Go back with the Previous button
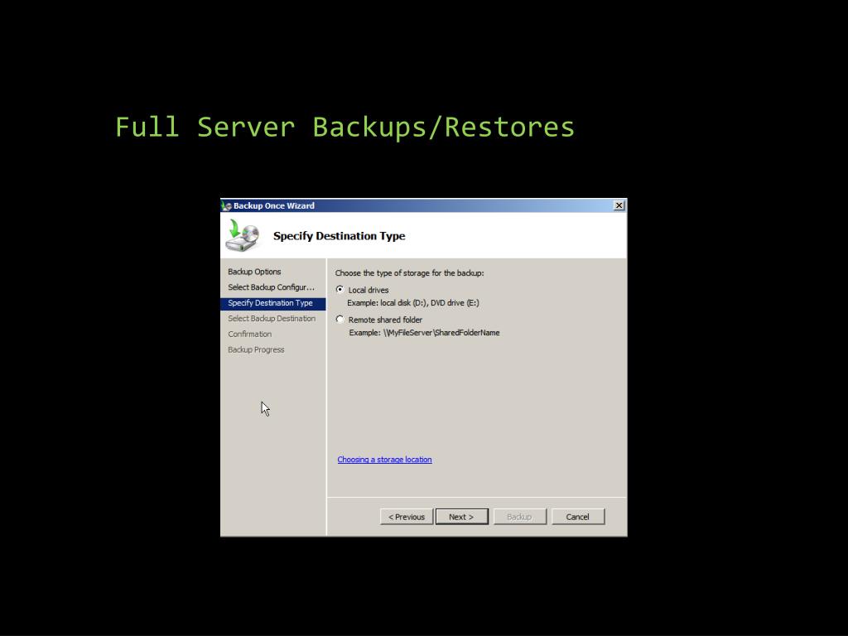 (407, 517)
